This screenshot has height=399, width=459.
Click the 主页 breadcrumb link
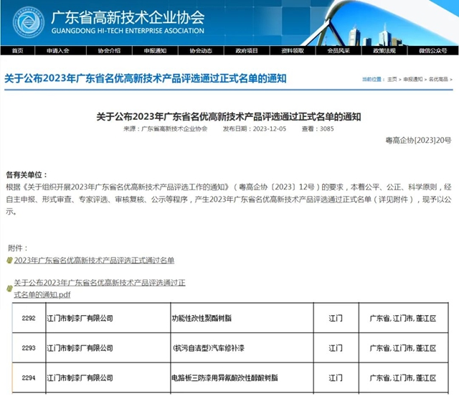392,79
